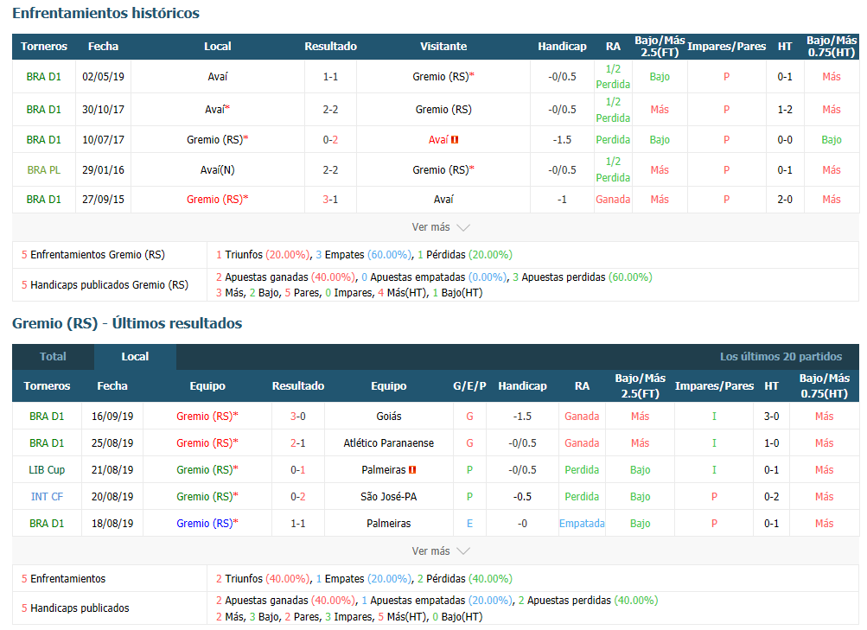Screen dimensions: 867x630
Task: Click 'Bajo' HT value on 10/07/17 row
Action: [831, 140]
